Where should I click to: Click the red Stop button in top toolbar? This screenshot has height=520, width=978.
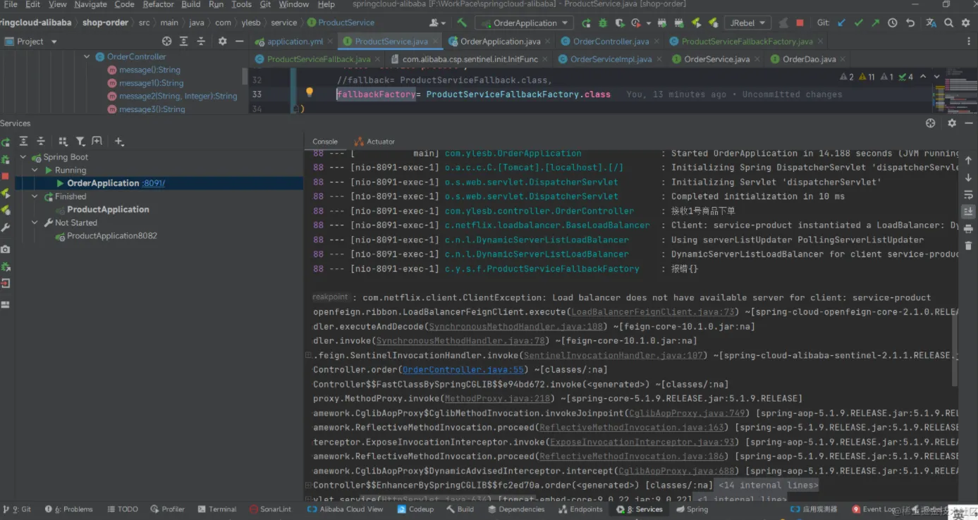coord(800,23)
